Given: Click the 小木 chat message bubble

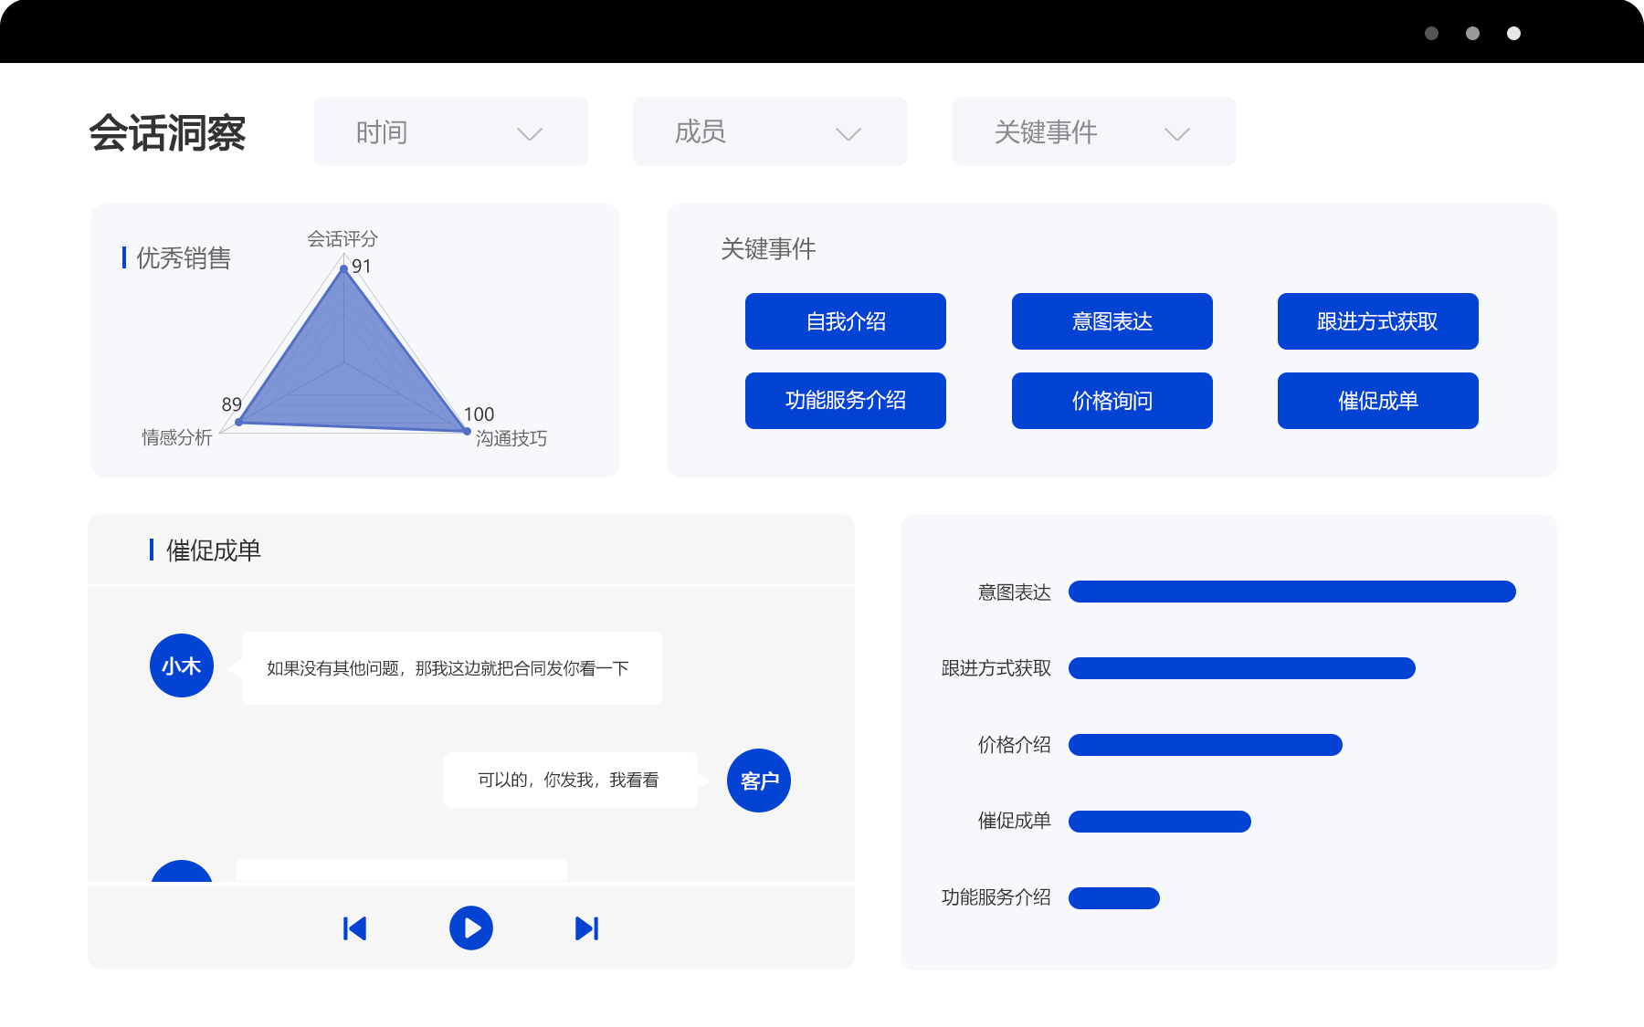Looking at the screenshot, I should [x=451, y=668].
